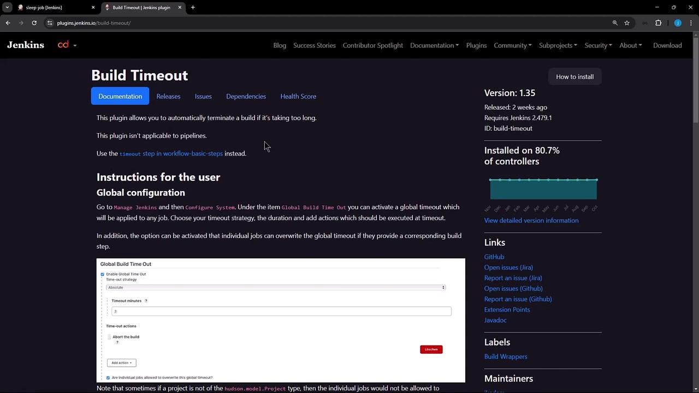Open the Extension Points link

point(507,309)
